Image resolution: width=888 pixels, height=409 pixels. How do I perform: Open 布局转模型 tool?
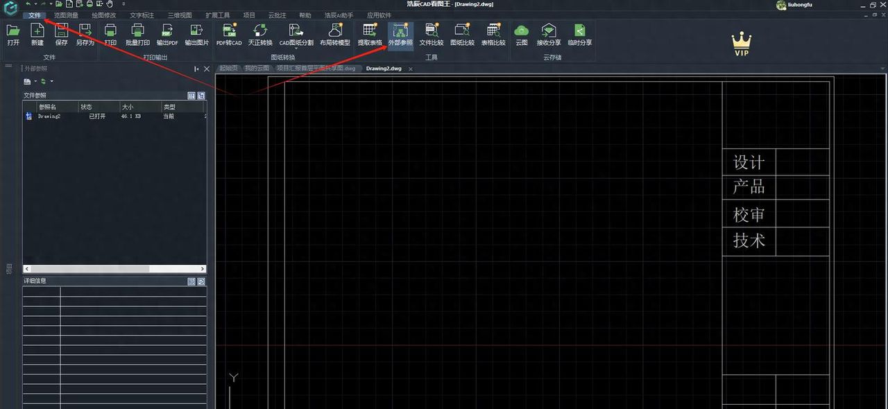point(335,34)
